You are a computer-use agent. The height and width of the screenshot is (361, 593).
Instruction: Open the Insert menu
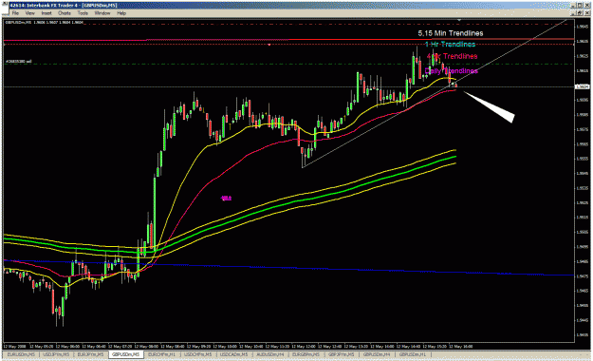point(46,13)
